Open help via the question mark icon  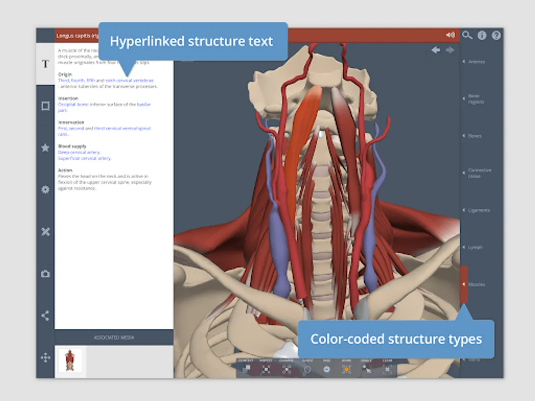pos(496,36)
